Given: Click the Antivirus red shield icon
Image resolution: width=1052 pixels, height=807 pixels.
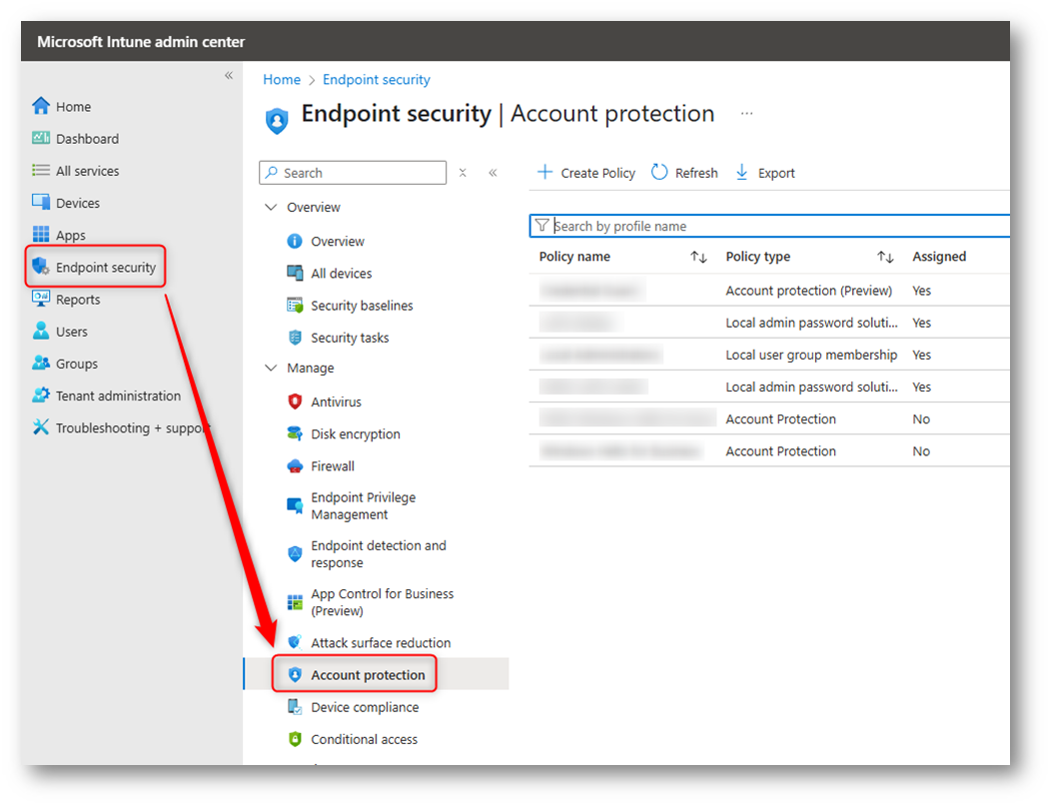Looking at the screenshot, I should [x=295, y=402].
